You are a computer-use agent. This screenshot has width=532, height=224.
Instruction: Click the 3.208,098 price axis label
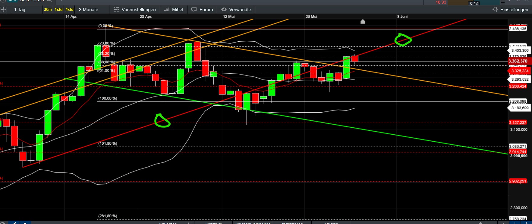(518, 101)
